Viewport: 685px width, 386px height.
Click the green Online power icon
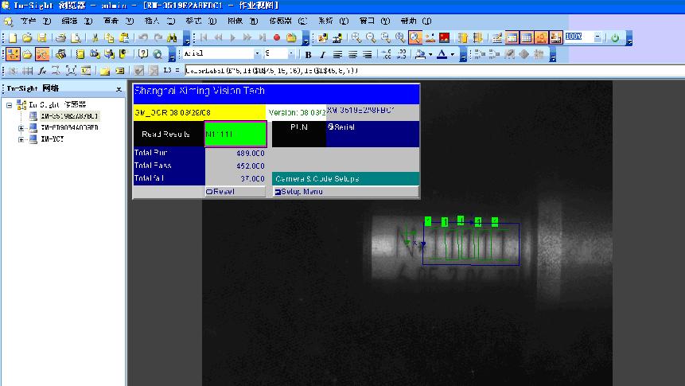pyautogui.click(x=615, y=37)
